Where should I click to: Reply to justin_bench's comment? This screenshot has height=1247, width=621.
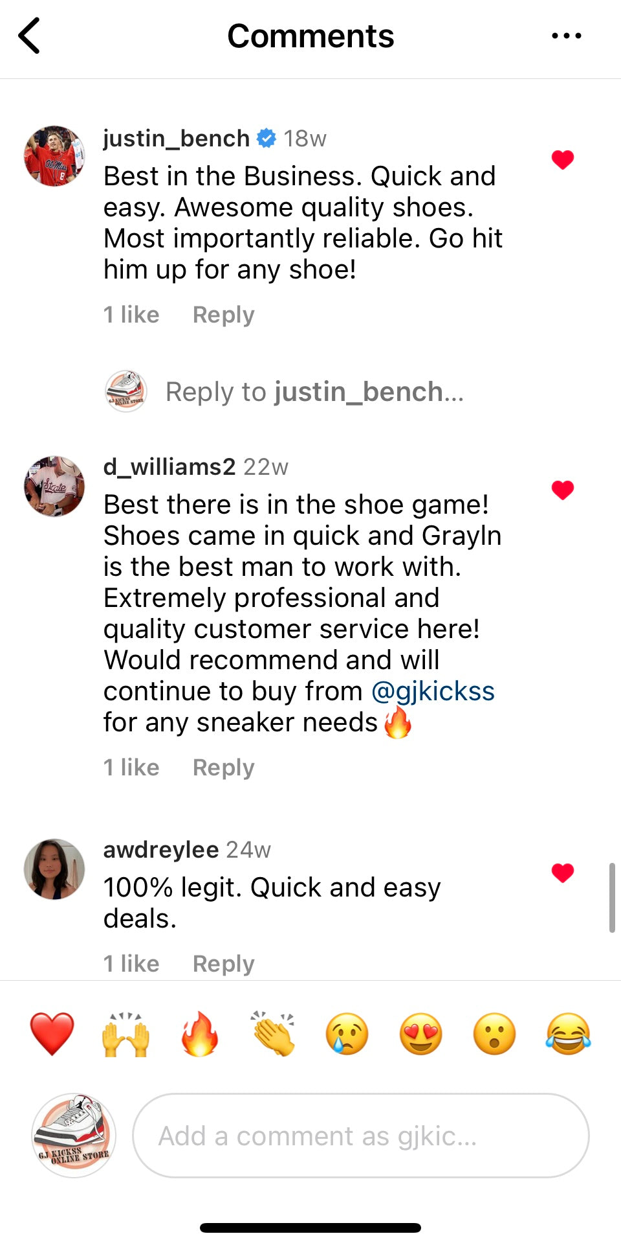(x=223, y=315)
